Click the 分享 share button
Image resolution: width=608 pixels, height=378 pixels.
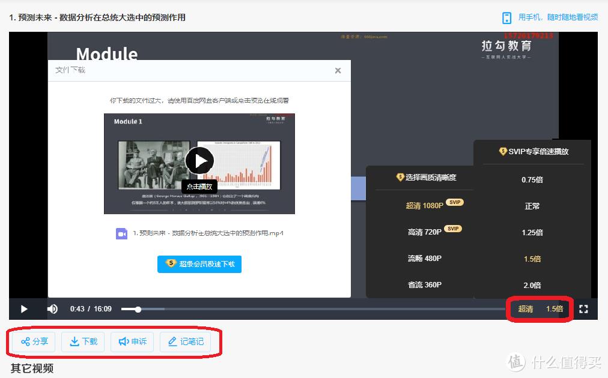pyautogui.click(x=34, y=341)
